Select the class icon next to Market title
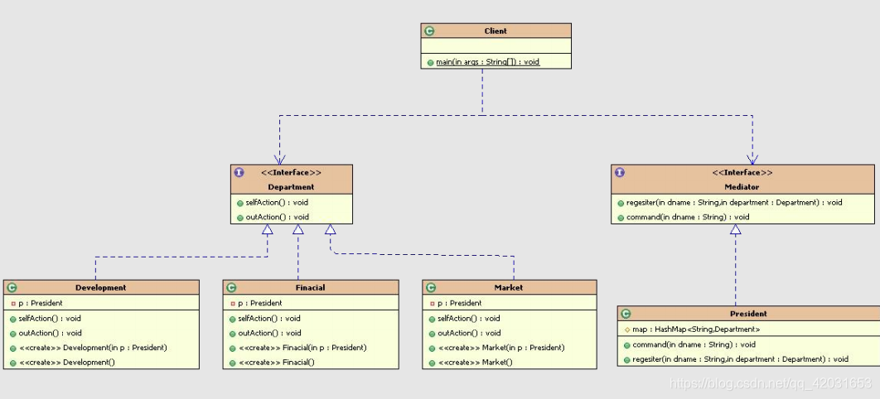Image resolution: width=880 pixels, height=399 pixels. click(x=431, y=287)
